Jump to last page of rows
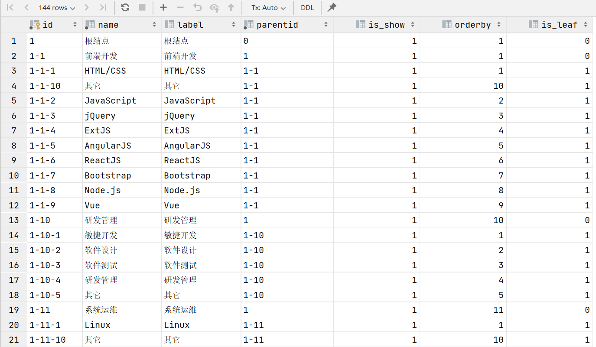Screen dimensions: 596x347 point(103,7)
